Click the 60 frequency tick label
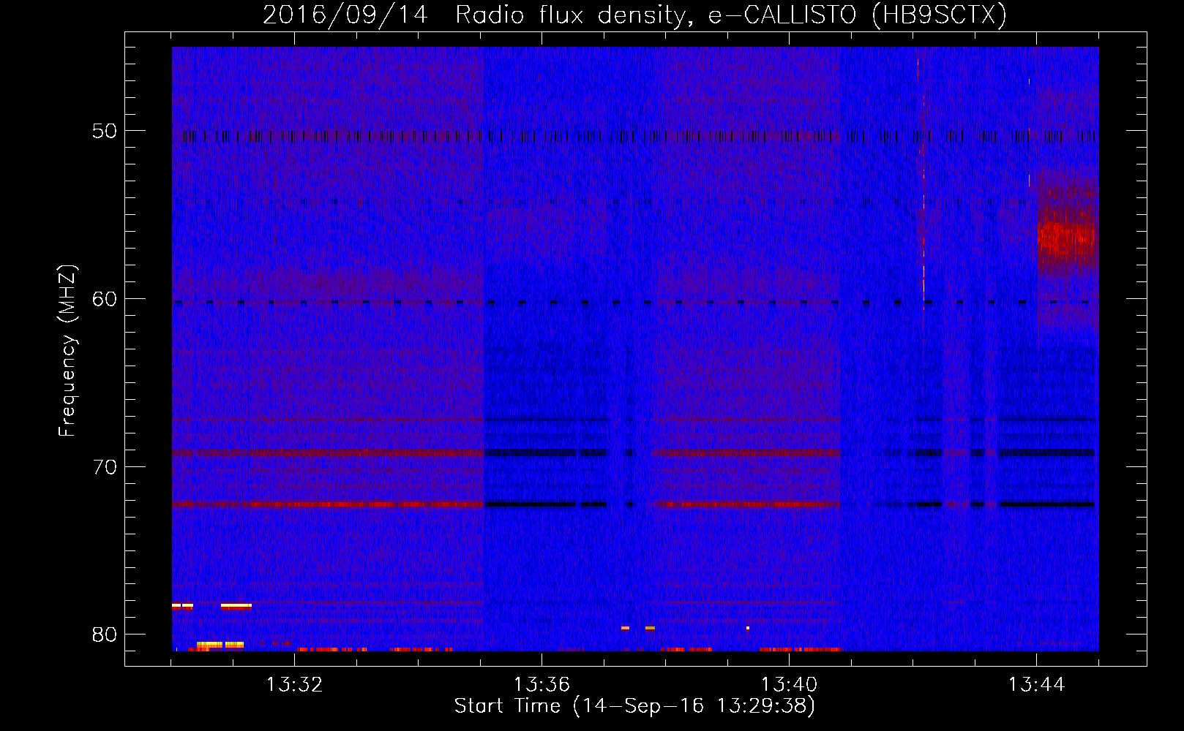Image resolution: width=1184 pixels, height=731 pixels. (x=105, y=298)
